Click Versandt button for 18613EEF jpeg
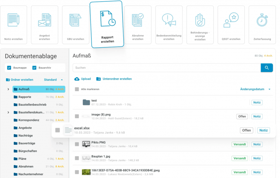280x178 pixels. tap(240, 172)
